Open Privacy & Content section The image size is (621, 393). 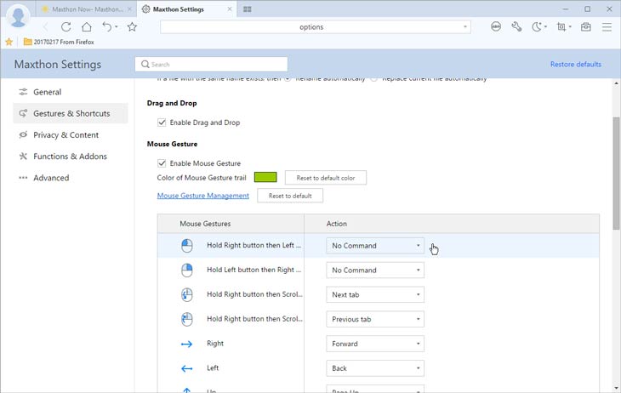[71, 134]
